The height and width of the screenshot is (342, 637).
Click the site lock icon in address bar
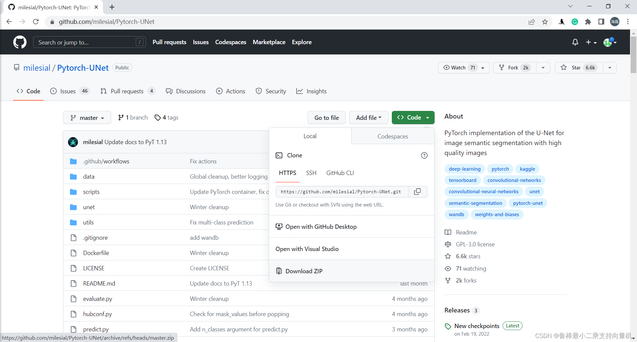(52, 22)
